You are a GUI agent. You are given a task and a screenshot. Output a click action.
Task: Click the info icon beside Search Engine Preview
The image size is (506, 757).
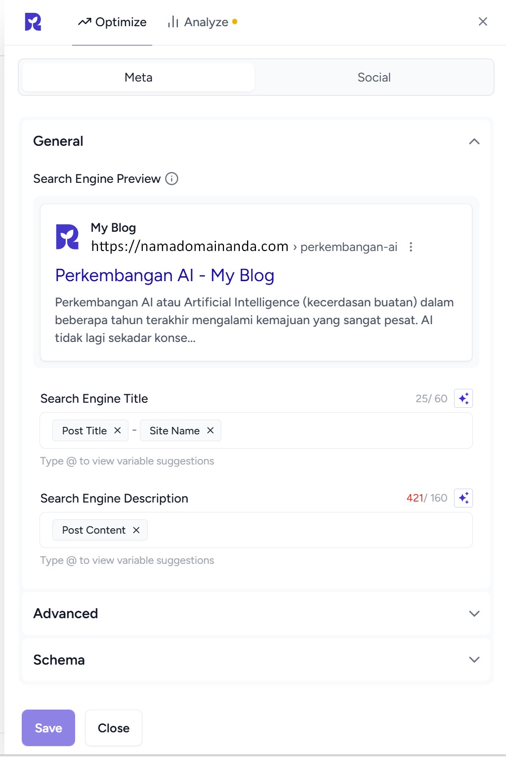(x=171, y=178)
